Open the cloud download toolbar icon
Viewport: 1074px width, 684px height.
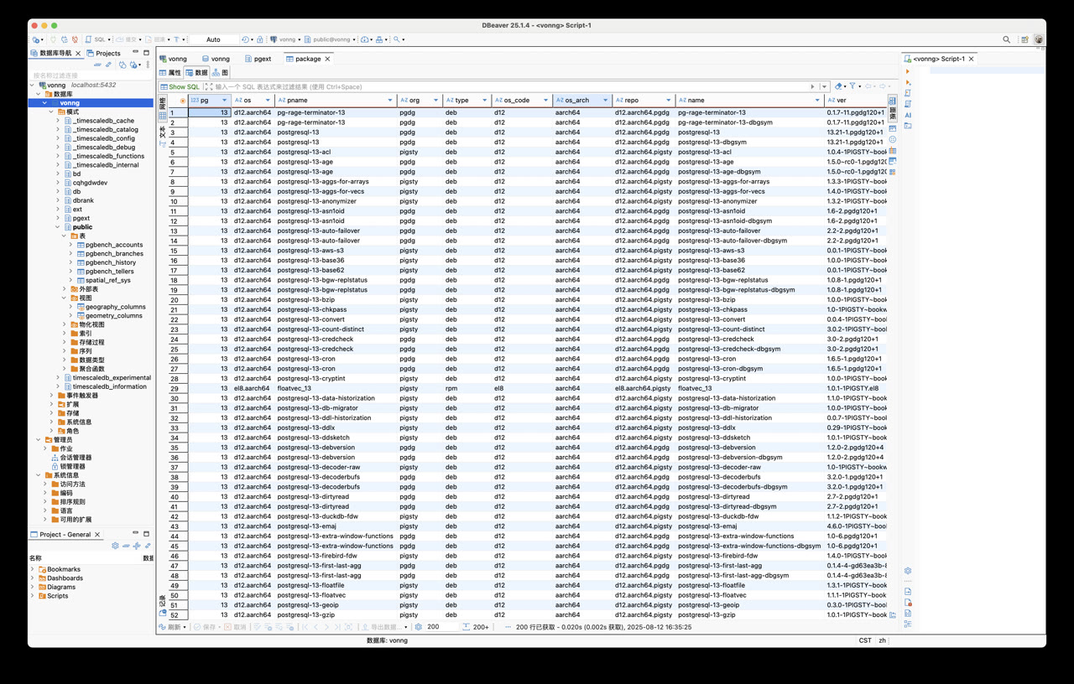366,39
